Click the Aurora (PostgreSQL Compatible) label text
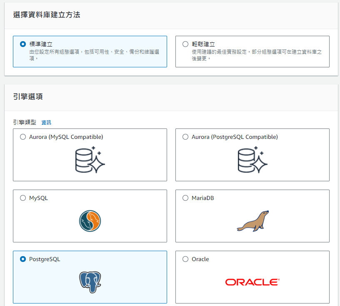Viewport: 340px width, 306px height. tap(235, 137)
